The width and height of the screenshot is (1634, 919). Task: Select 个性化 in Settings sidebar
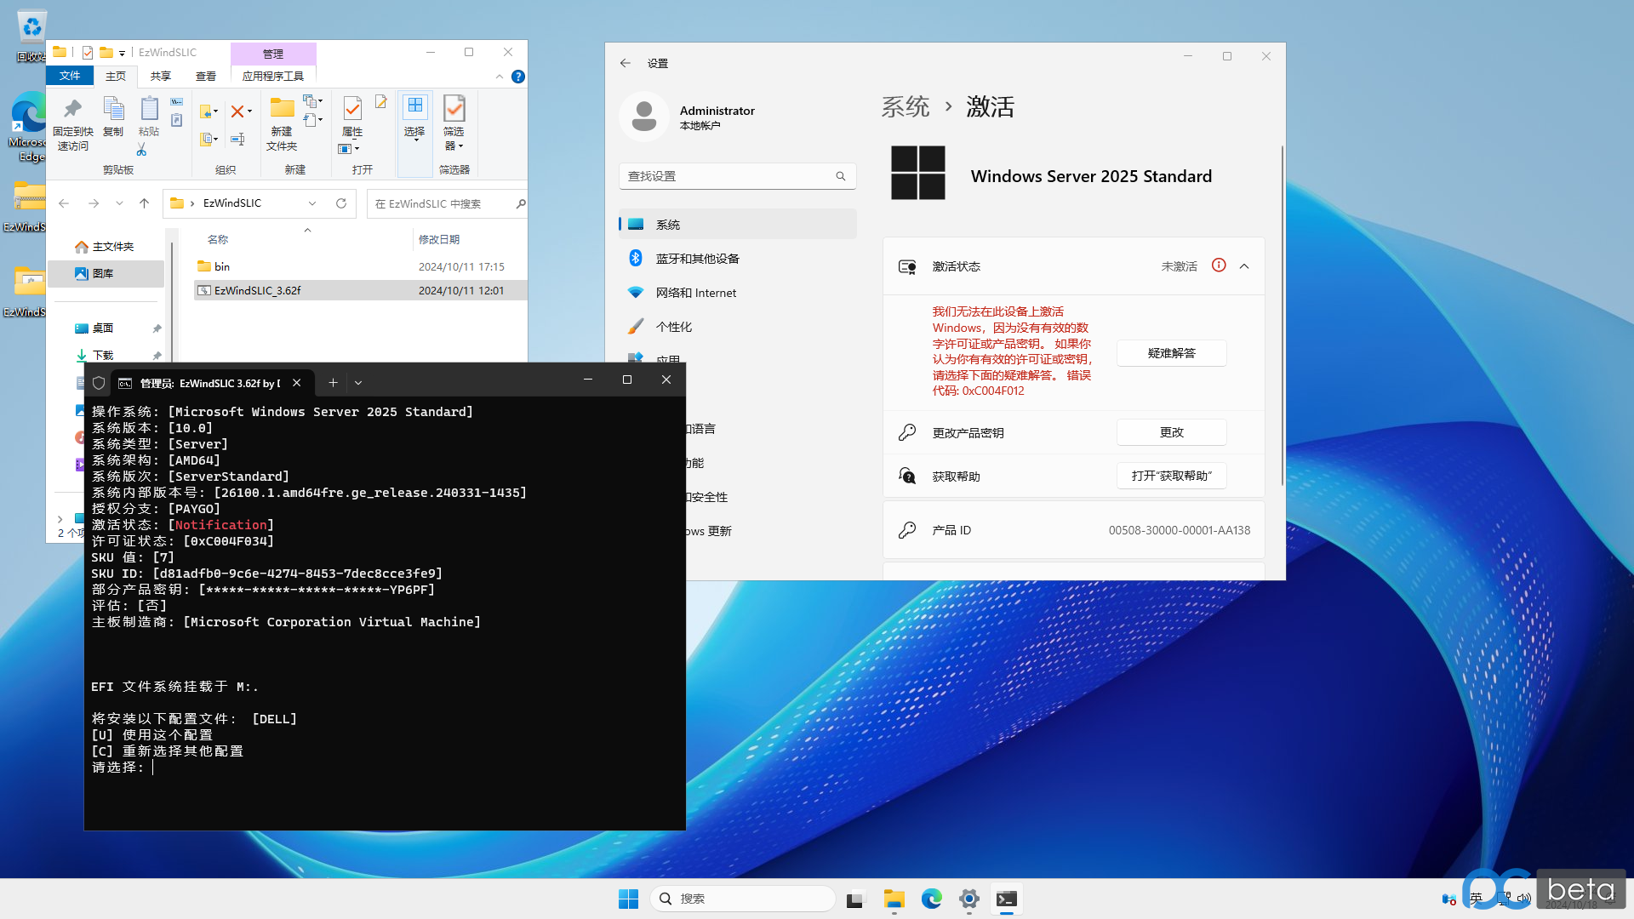coord(737,327)
